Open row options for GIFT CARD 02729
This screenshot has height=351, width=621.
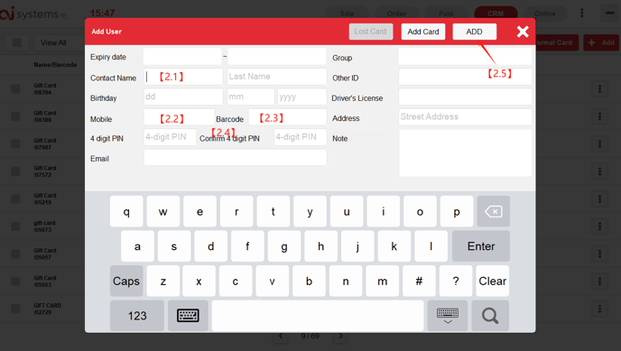pyautogui.click(x=599, y=309)
